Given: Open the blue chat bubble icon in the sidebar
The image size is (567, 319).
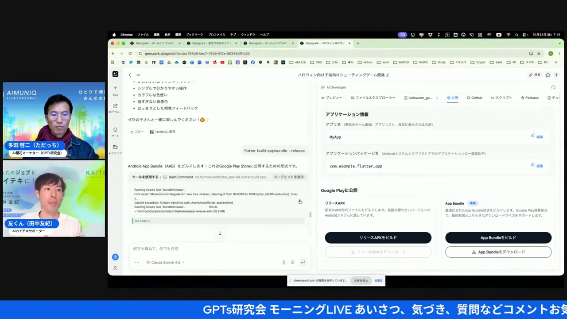Looking at the screenshot, I should pos(115,257).
